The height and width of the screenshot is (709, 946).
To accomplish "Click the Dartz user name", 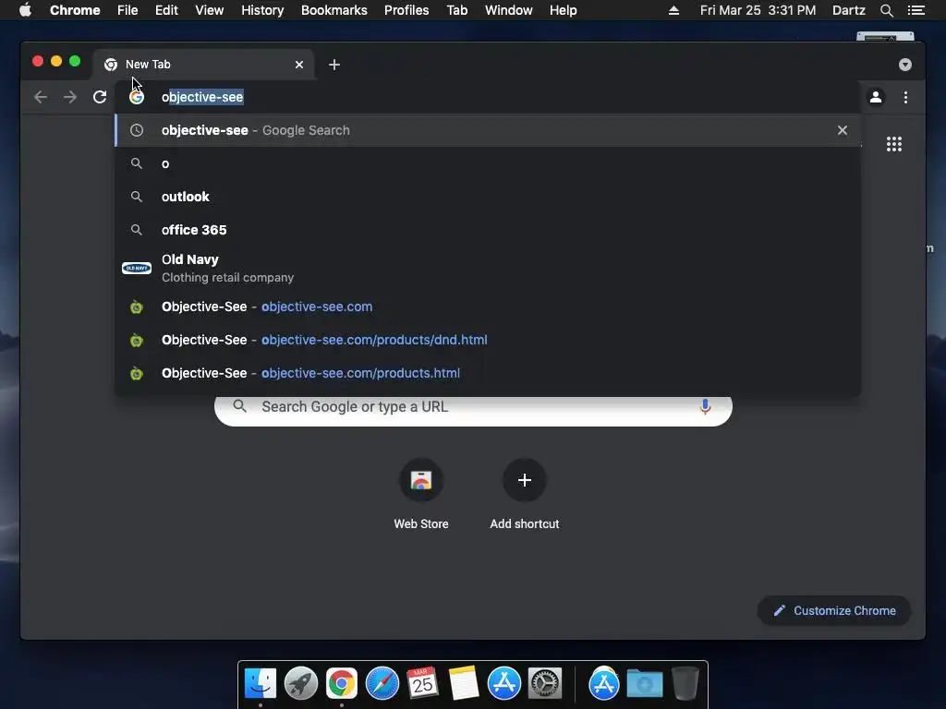I will click(x=848, y=10).
